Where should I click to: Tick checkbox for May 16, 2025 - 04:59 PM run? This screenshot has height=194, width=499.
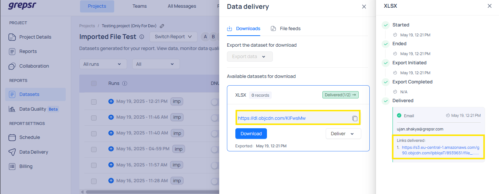point(94,149)
